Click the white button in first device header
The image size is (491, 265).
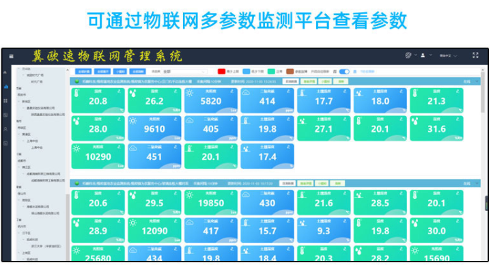click(291, 81)
